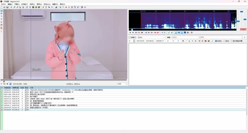Open the actor name dropdown

[186, 38]
